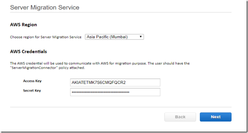Click the blue Next button

tap(216, 117)
